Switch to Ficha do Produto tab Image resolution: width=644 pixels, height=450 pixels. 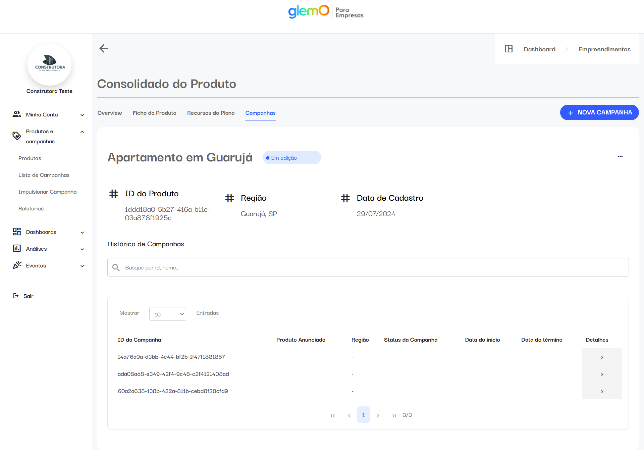pyautogui.click(x=154, y=113)
